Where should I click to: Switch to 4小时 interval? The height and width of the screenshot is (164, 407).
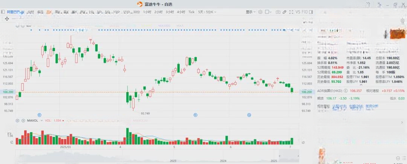click(181, 12)
